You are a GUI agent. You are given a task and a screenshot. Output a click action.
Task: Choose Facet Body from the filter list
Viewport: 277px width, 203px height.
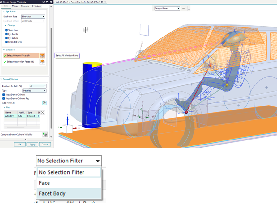52,194
